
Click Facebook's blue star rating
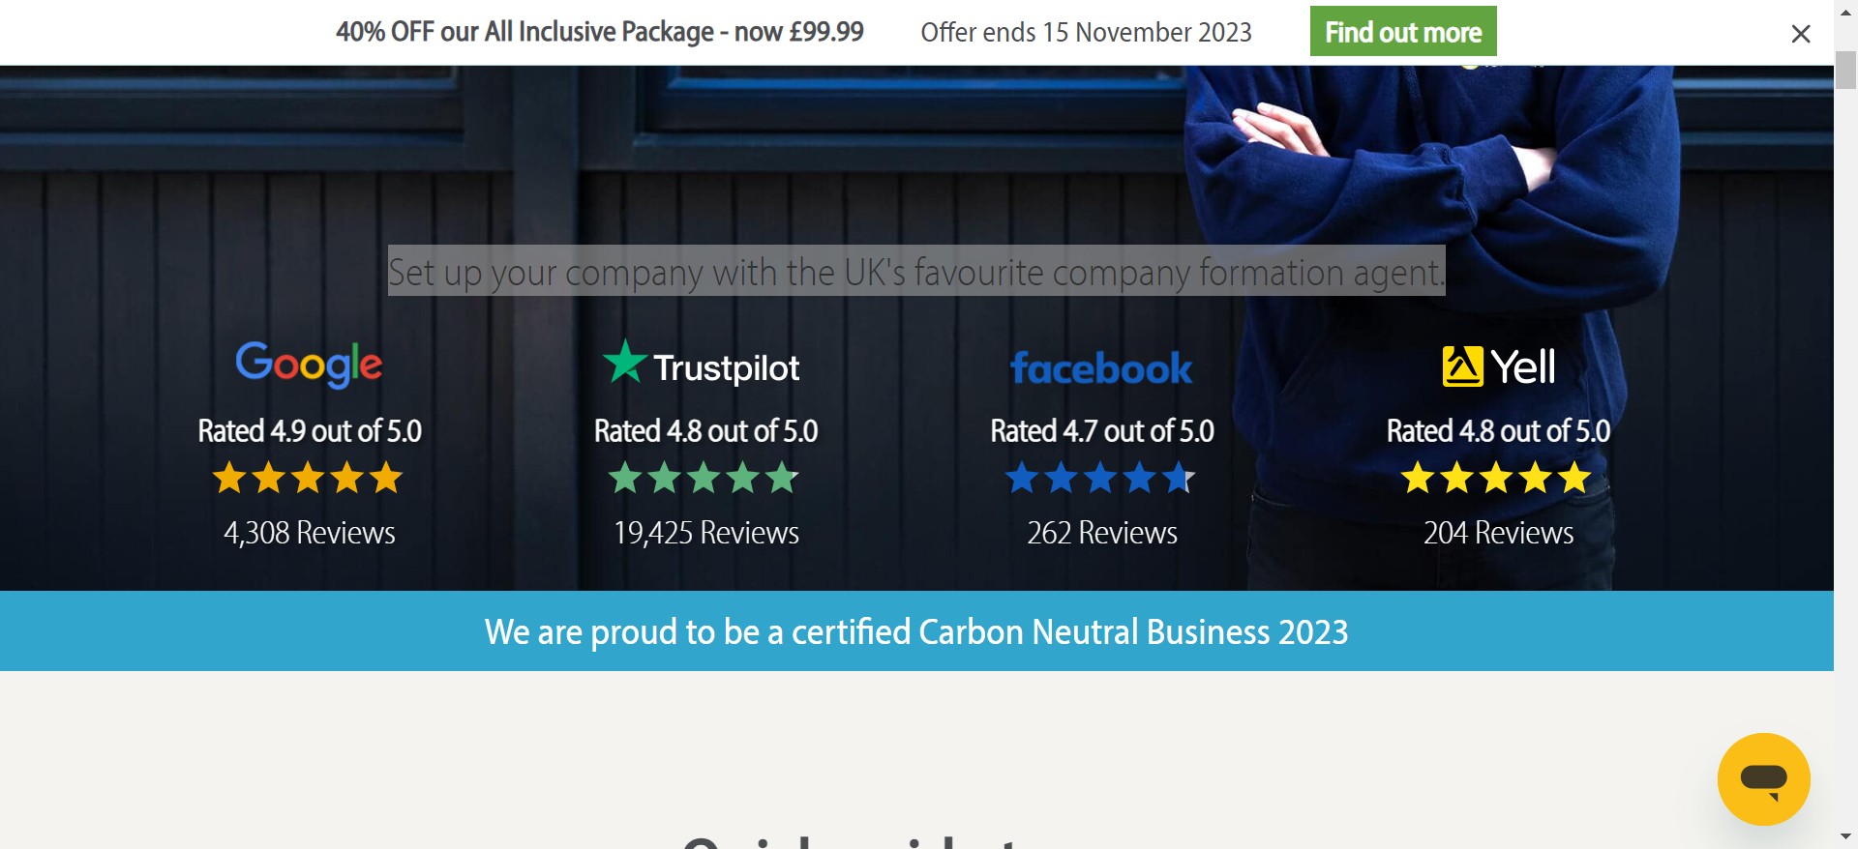click(1100, 478)
